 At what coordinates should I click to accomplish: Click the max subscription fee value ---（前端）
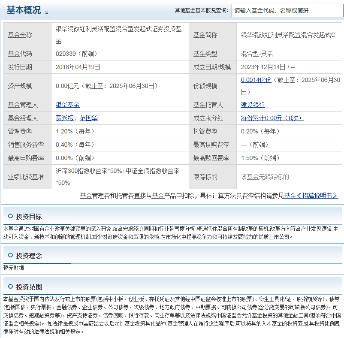(255, 145)
